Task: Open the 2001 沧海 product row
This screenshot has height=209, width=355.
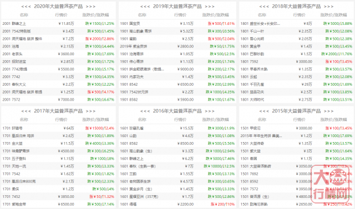Action: (x=58, y=46)
